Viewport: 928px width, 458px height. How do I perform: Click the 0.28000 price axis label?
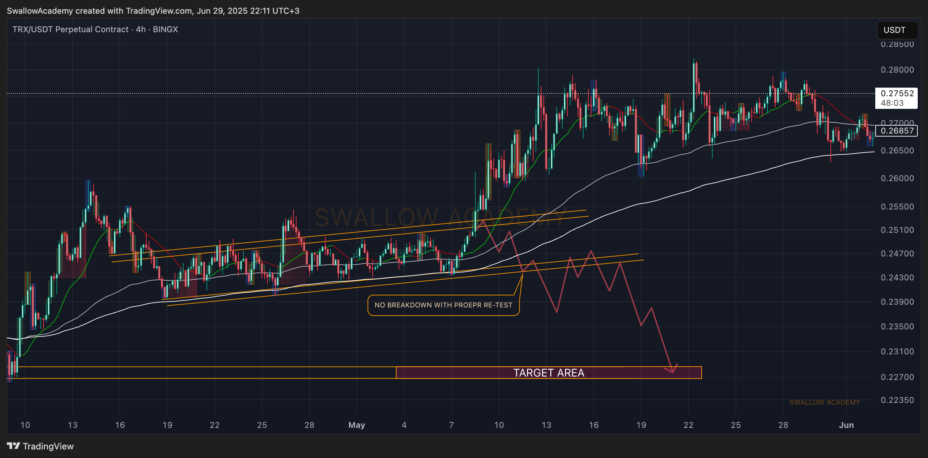coord(897,69)
